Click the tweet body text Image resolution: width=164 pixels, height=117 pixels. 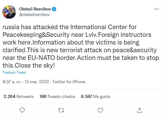pyautogui.click(x=81, y=46)
